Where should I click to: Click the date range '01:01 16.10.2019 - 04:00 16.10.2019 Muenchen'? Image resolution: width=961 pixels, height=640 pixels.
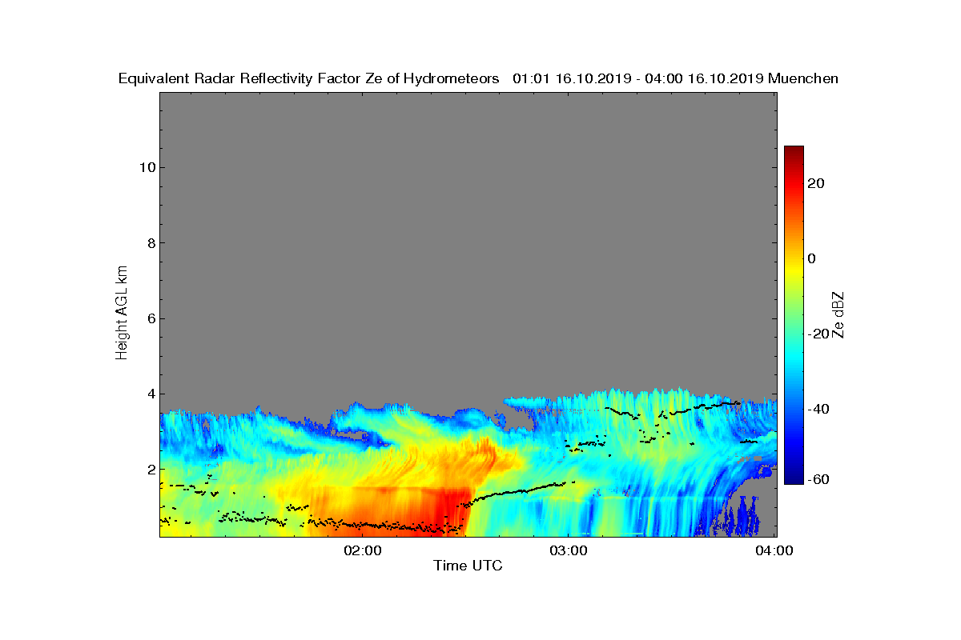pyautogui.click(x=675, y=78)
